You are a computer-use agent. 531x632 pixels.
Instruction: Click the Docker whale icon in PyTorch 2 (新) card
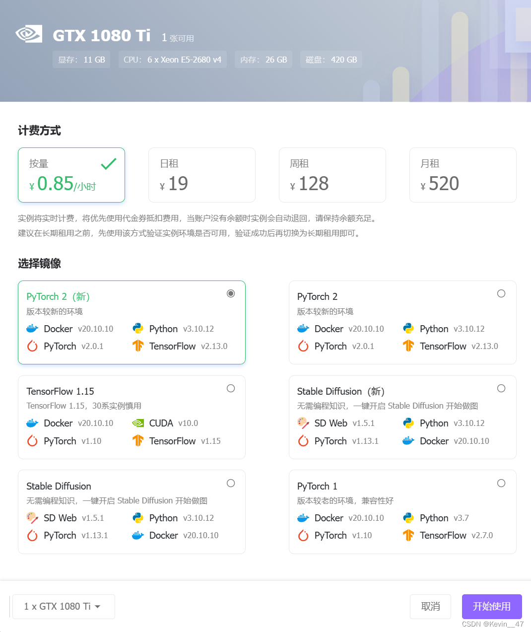tap(32, 328)
